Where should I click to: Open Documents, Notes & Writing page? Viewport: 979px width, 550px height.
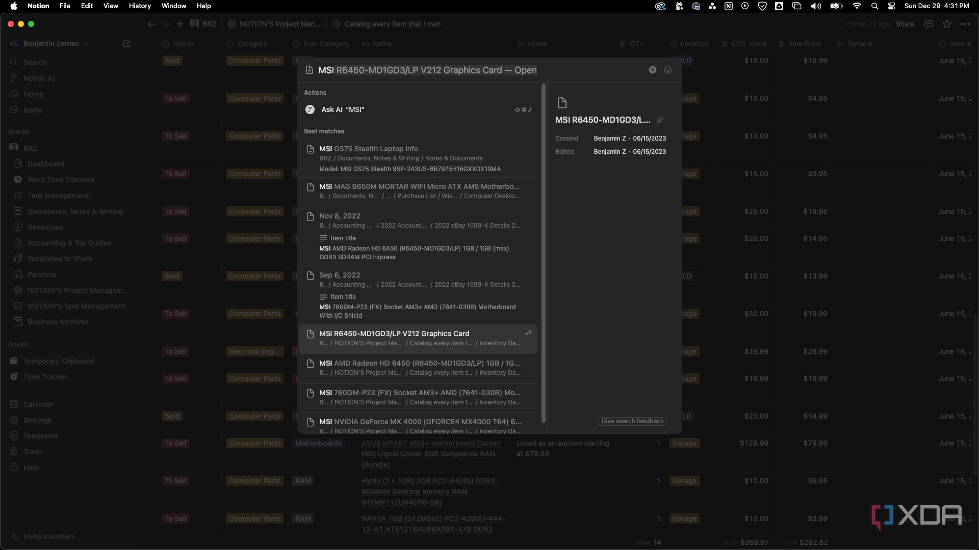coord(75,211)
